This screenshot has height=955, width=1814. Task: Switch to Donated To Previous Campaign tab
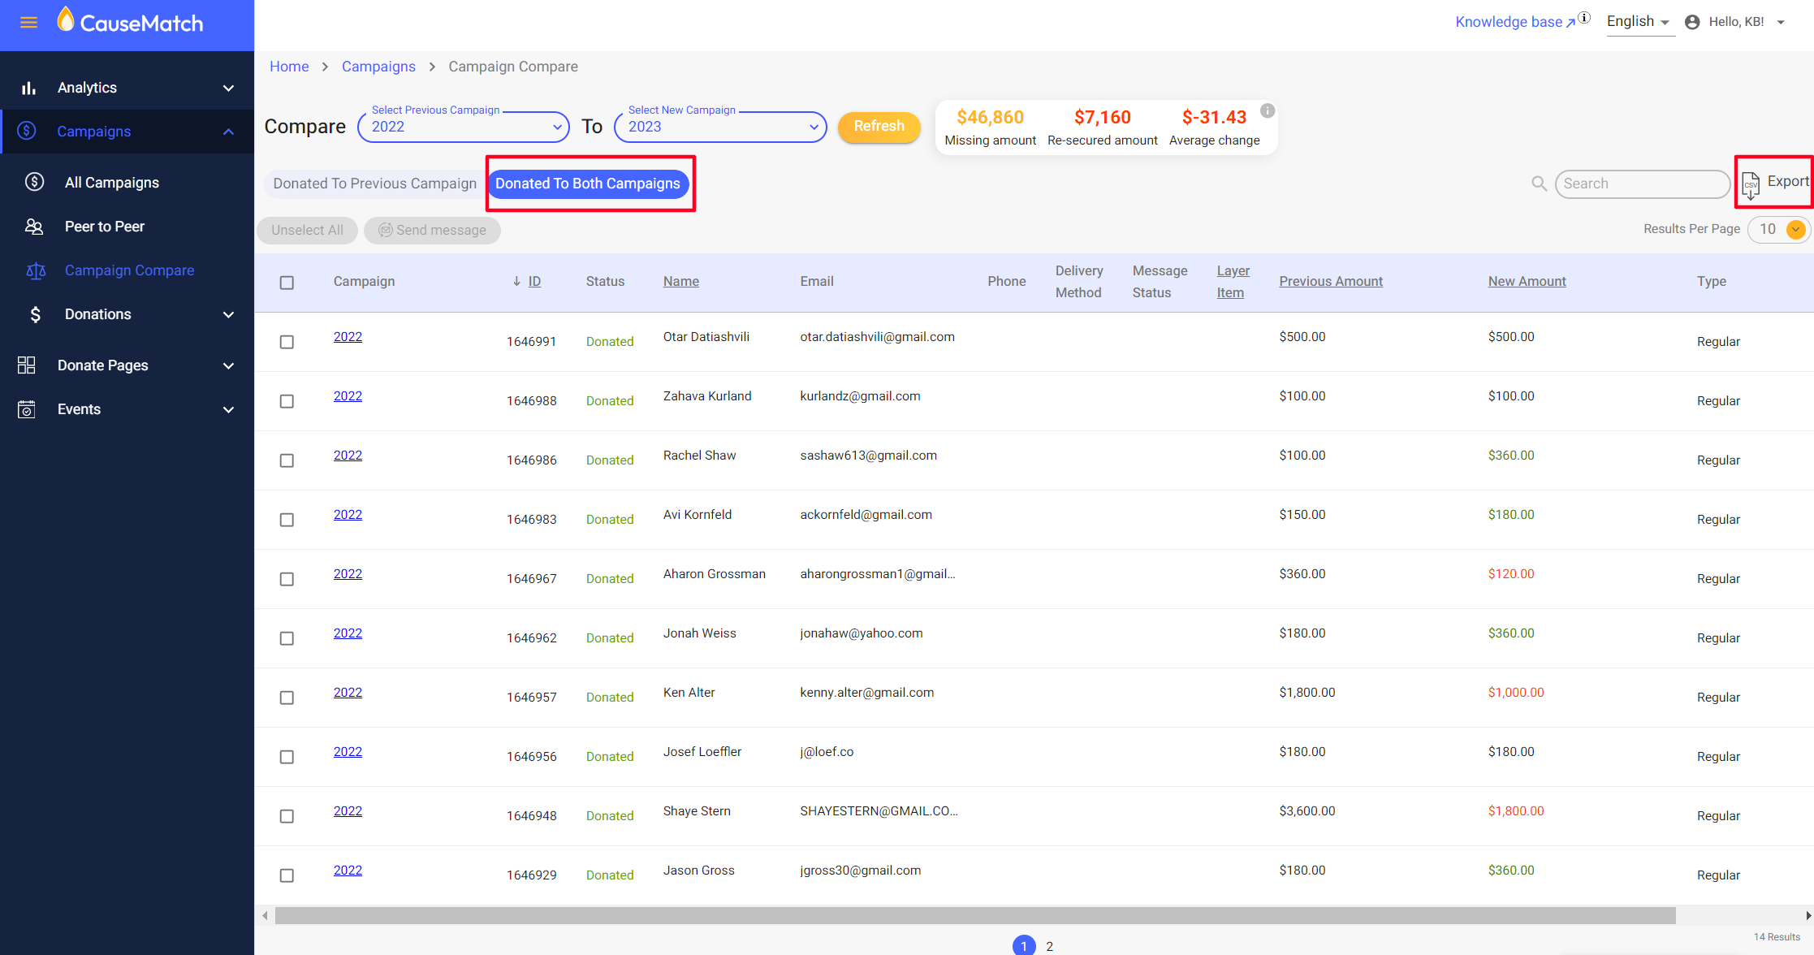pyautogui.click(x=374, y=184)
